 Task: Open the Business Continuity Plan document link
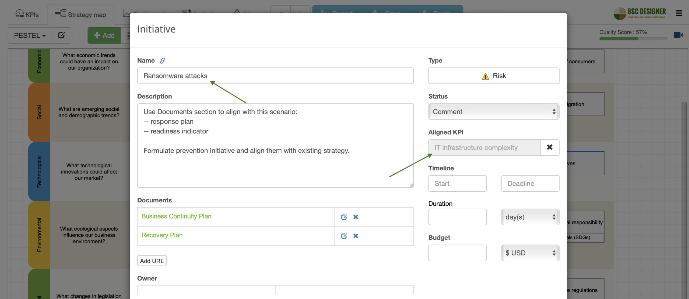coord(177,216)
